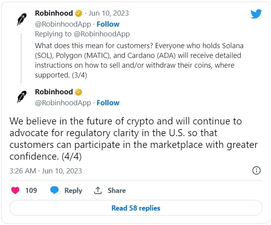The width and height of the screenshot is (271, 225).
Task: Open the 3:26 AM · Jun 10, 2023 timestamp
Action: (46, 171)
